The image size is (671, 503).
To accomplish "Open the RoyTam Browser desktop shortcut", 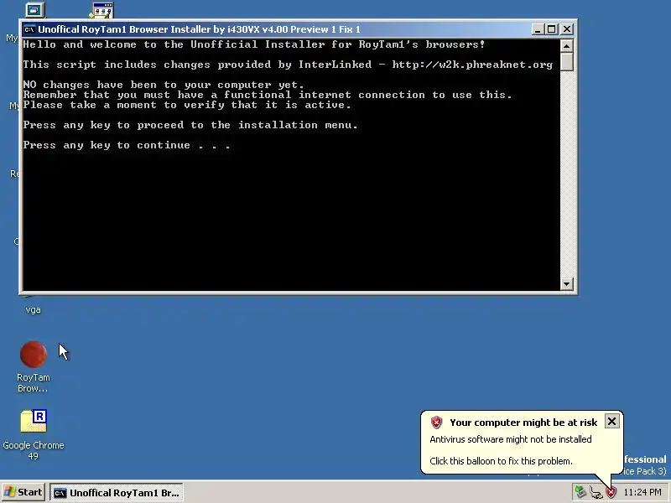I will click(33, 355).
